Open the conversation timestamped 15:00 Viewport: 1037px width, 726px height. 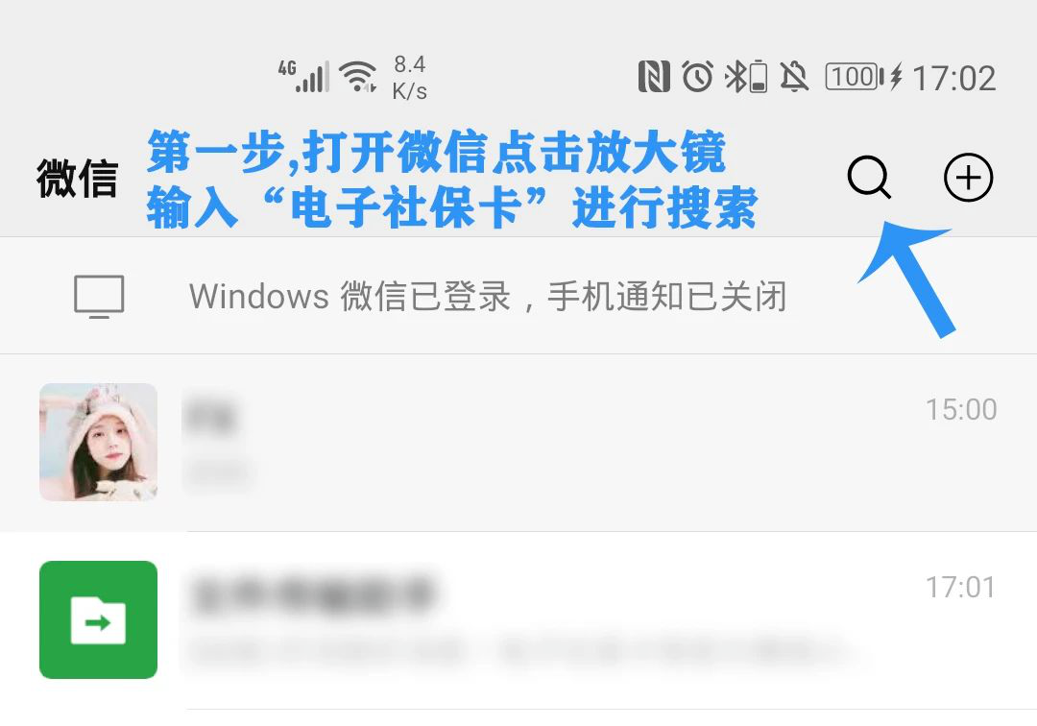point(518,443)
